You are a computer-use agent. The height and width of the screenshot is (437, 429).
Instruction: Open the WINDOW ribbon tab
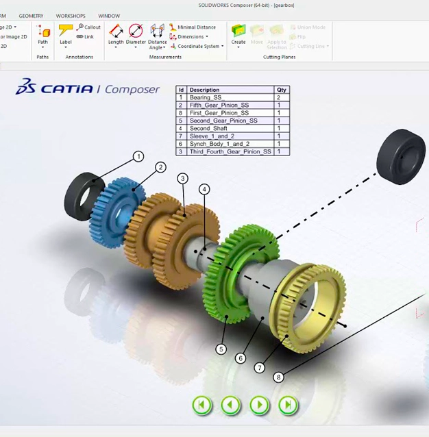[109, 16]
